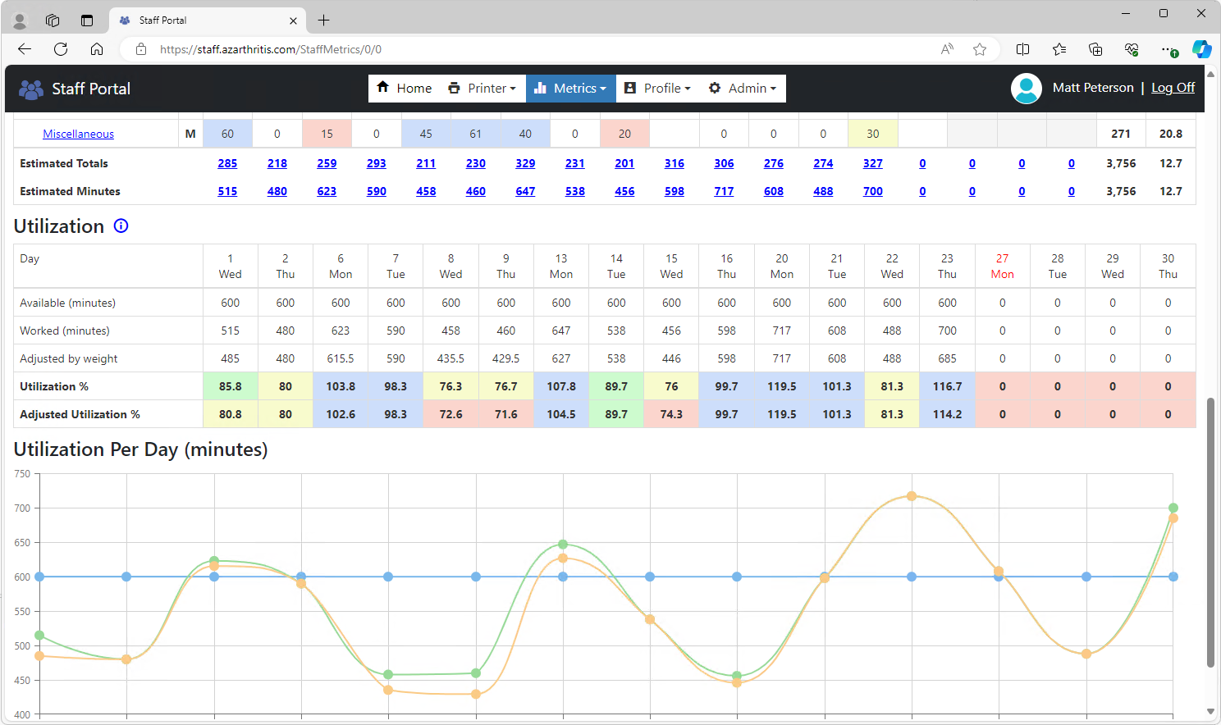This screenshot has width=1221, height=725.
Task: Click Utilization % cell 119.5
Action: [782, 386]
